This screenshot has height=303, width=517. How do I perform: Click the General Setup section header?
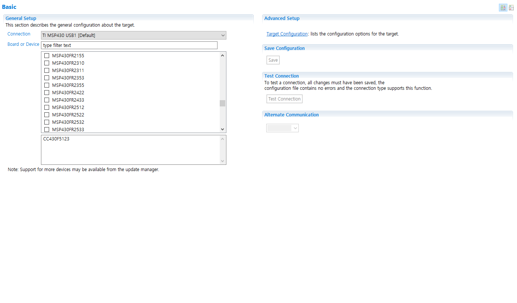[x=21, y=18]
